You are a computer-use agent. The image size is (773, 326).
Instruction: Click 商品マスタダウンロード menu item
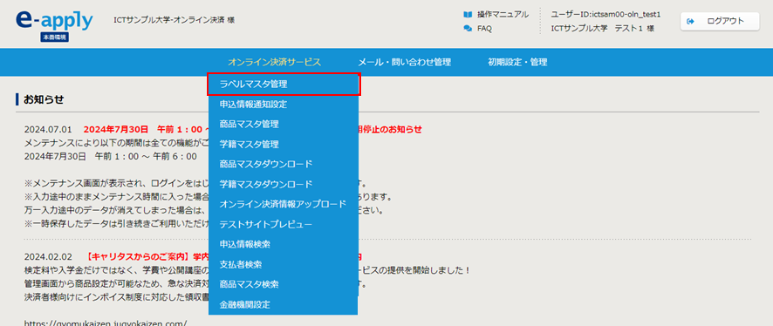tap(284, 164)
